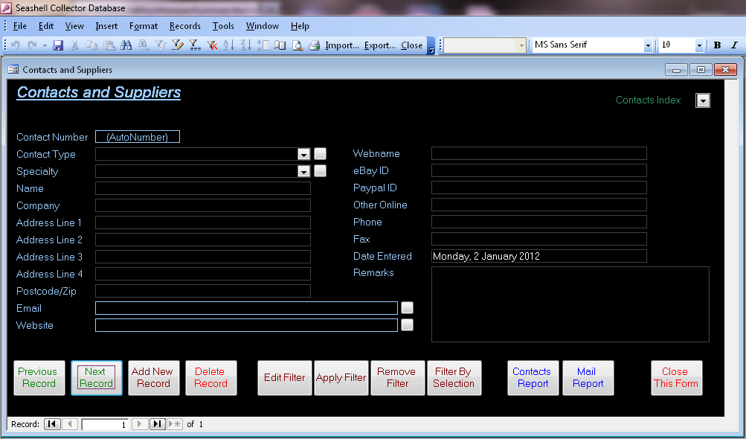Click the Edit Filter button
This screenshot has height=439, width=746.
tap(285, 377)
